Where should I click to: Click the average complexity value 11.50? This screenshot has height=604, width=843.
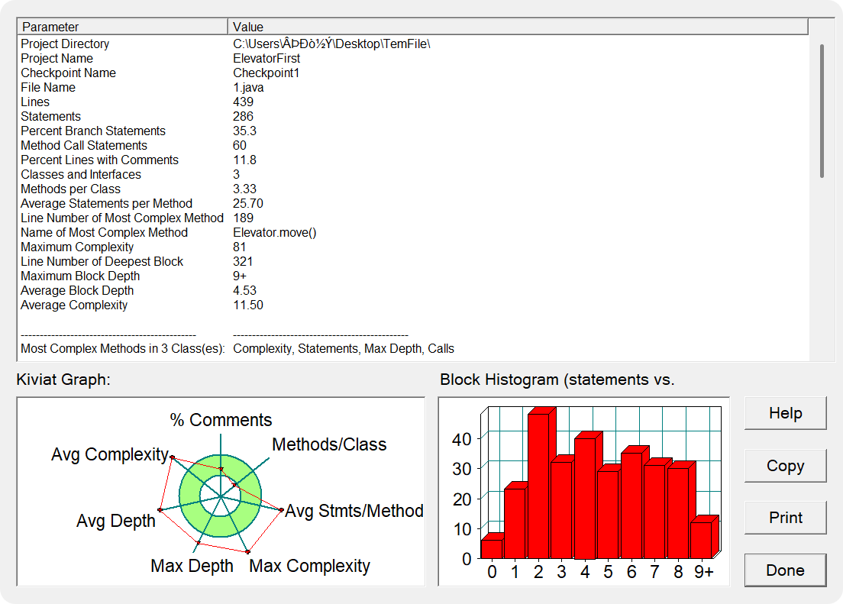(x=248, y=305)
